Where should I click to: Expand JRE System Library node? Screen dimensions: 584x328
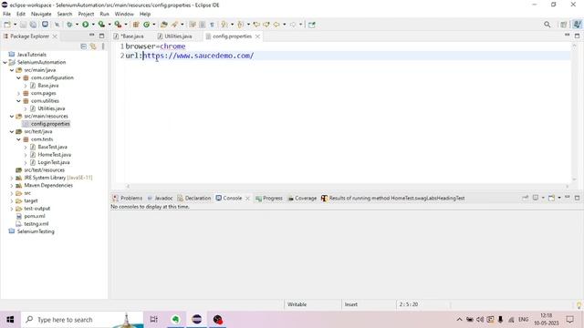[12, 178]
